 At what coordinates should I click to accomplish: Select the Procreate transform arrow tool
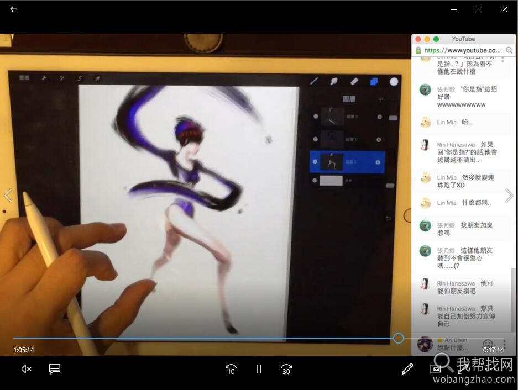click(97, 78)
